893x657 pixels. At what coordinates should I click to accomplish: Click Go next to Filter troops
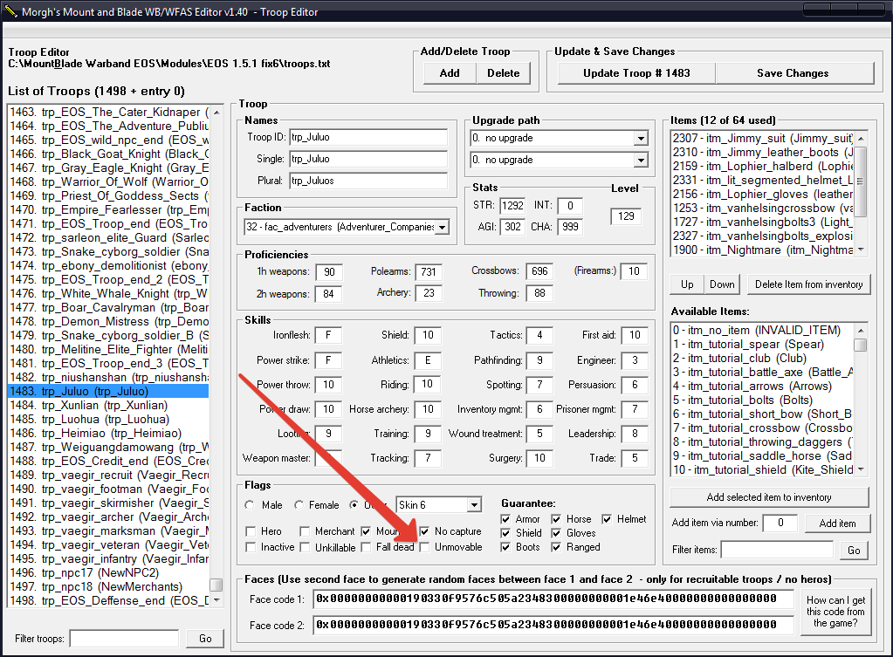pos(205,638)
